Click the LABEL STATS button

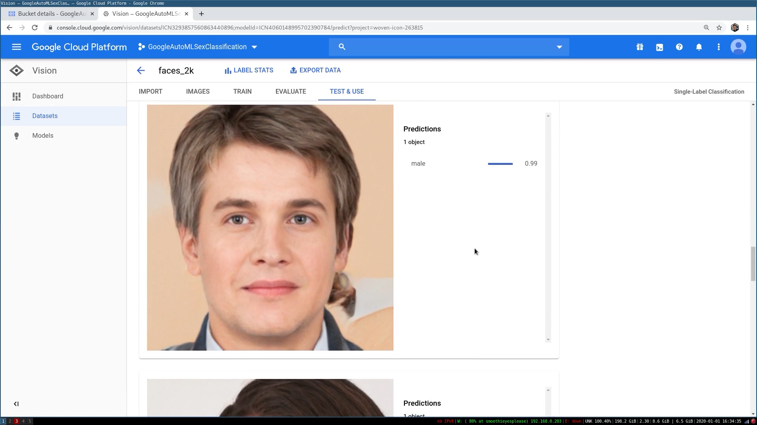coord(248,70)
